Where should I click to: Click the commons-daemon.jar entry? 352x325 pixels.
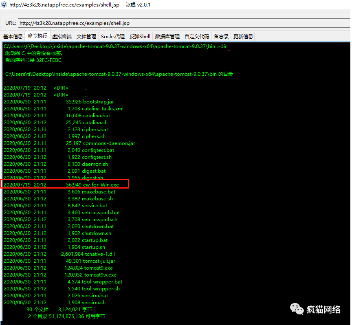pyautogui.click(x=69, y=143)
